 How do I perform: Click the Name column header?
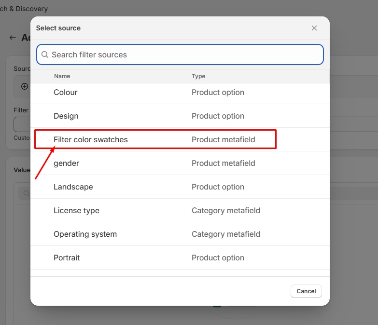62,76
